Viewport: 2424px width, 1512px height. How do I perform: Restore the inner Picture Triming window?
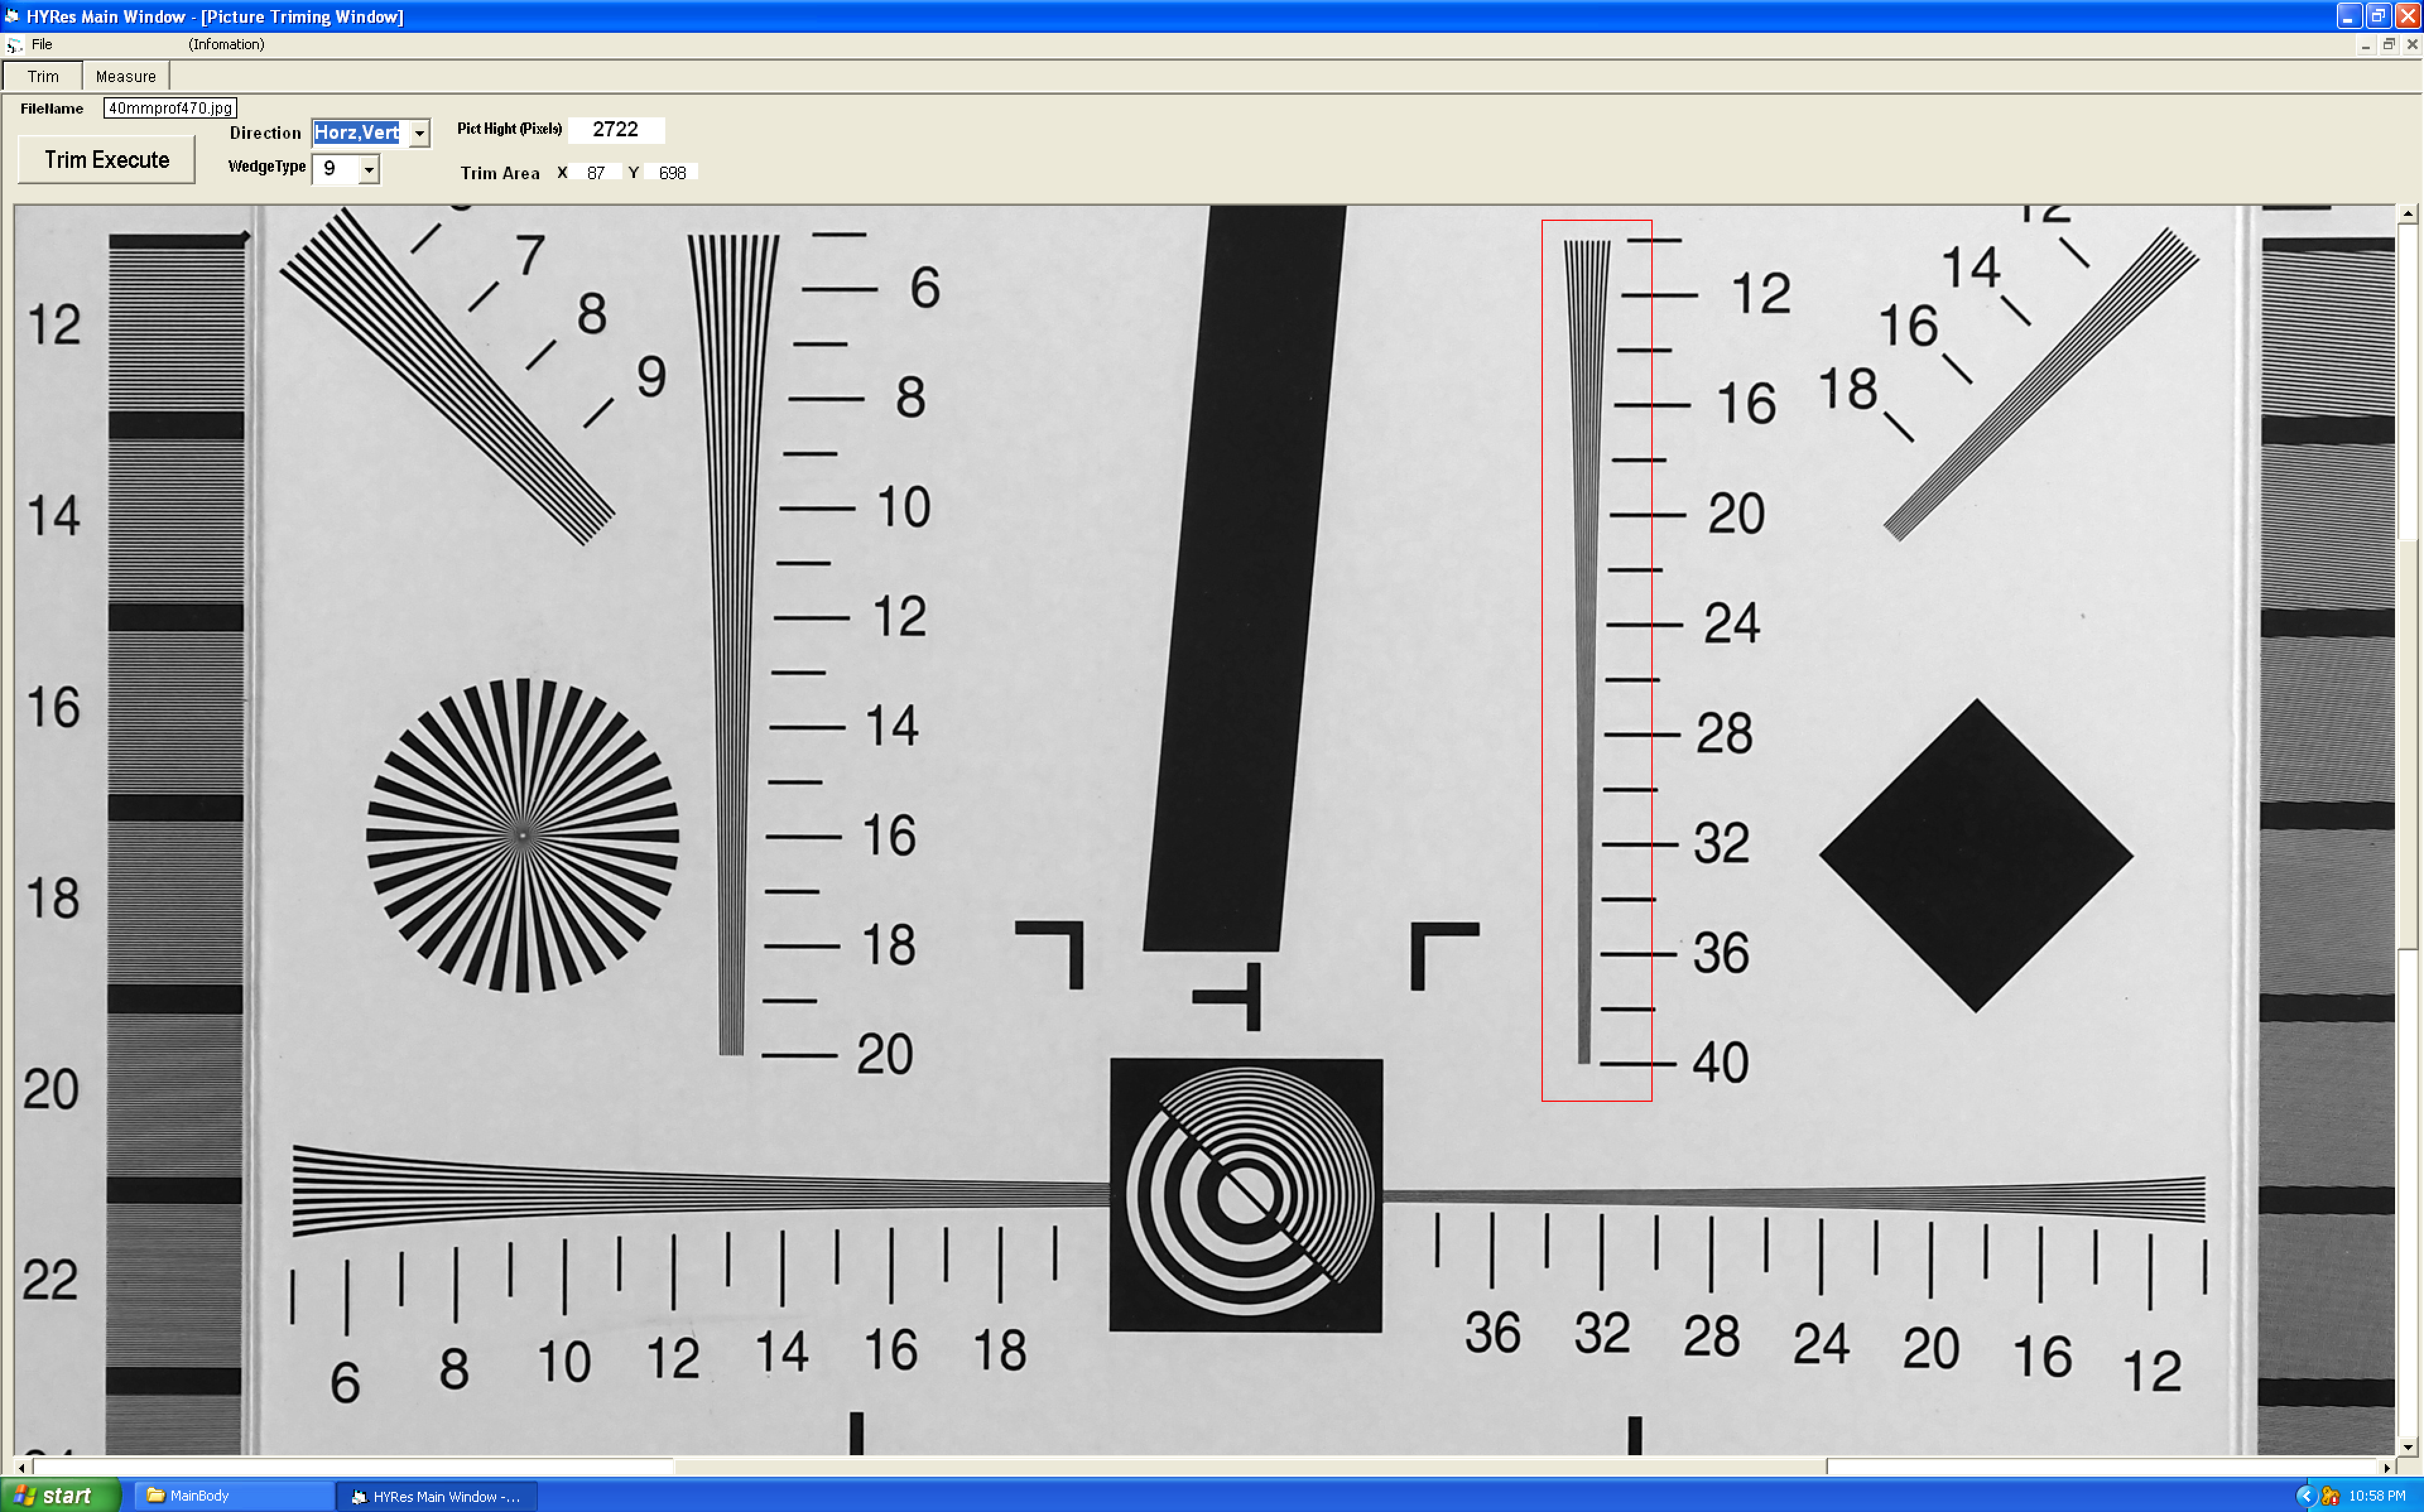2388,44
